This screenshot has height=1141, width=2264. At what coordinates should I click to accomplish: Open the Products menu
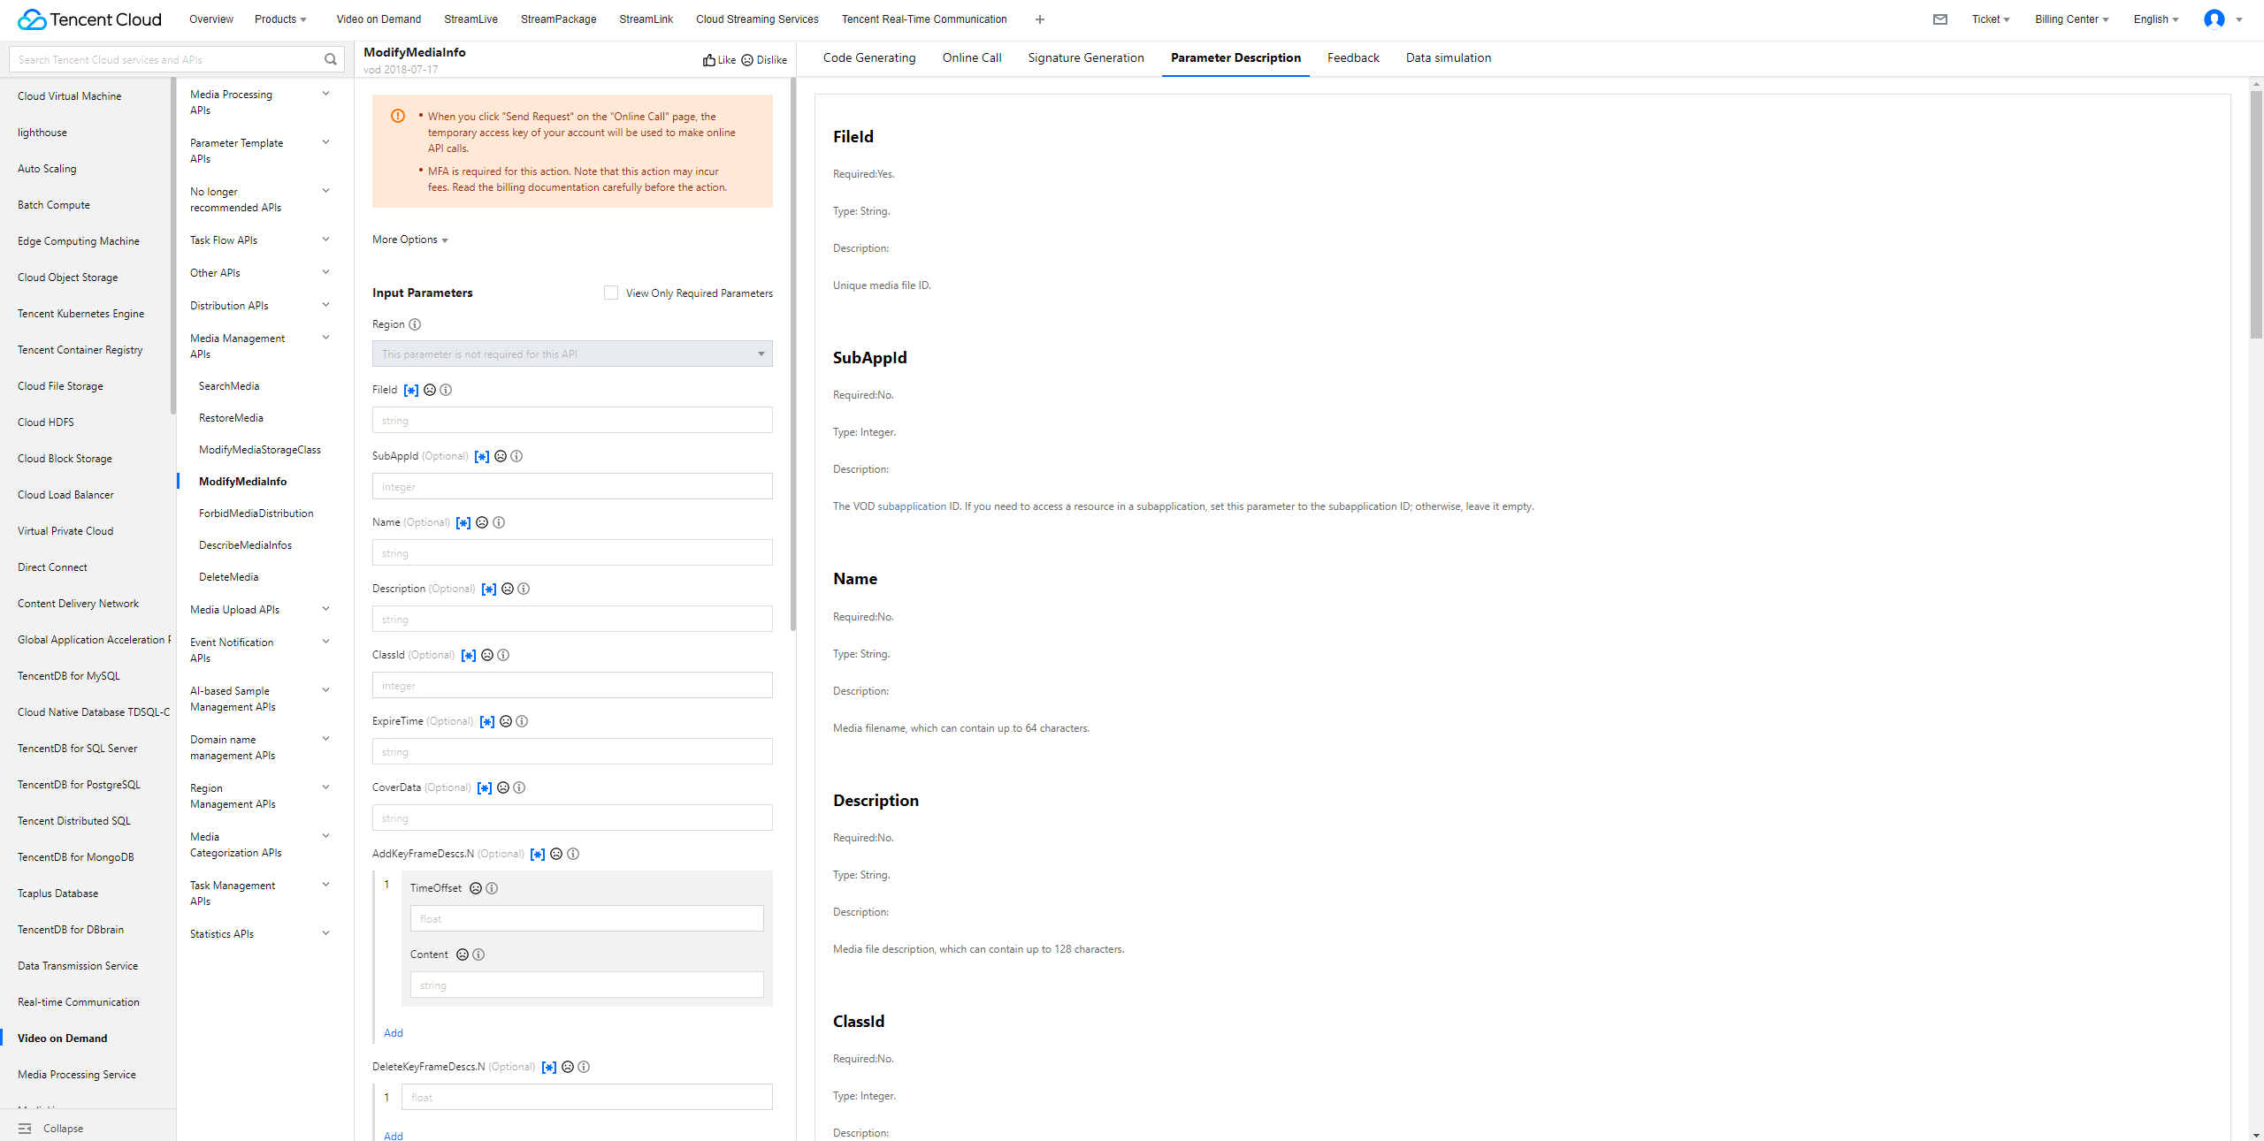[280, 19]
